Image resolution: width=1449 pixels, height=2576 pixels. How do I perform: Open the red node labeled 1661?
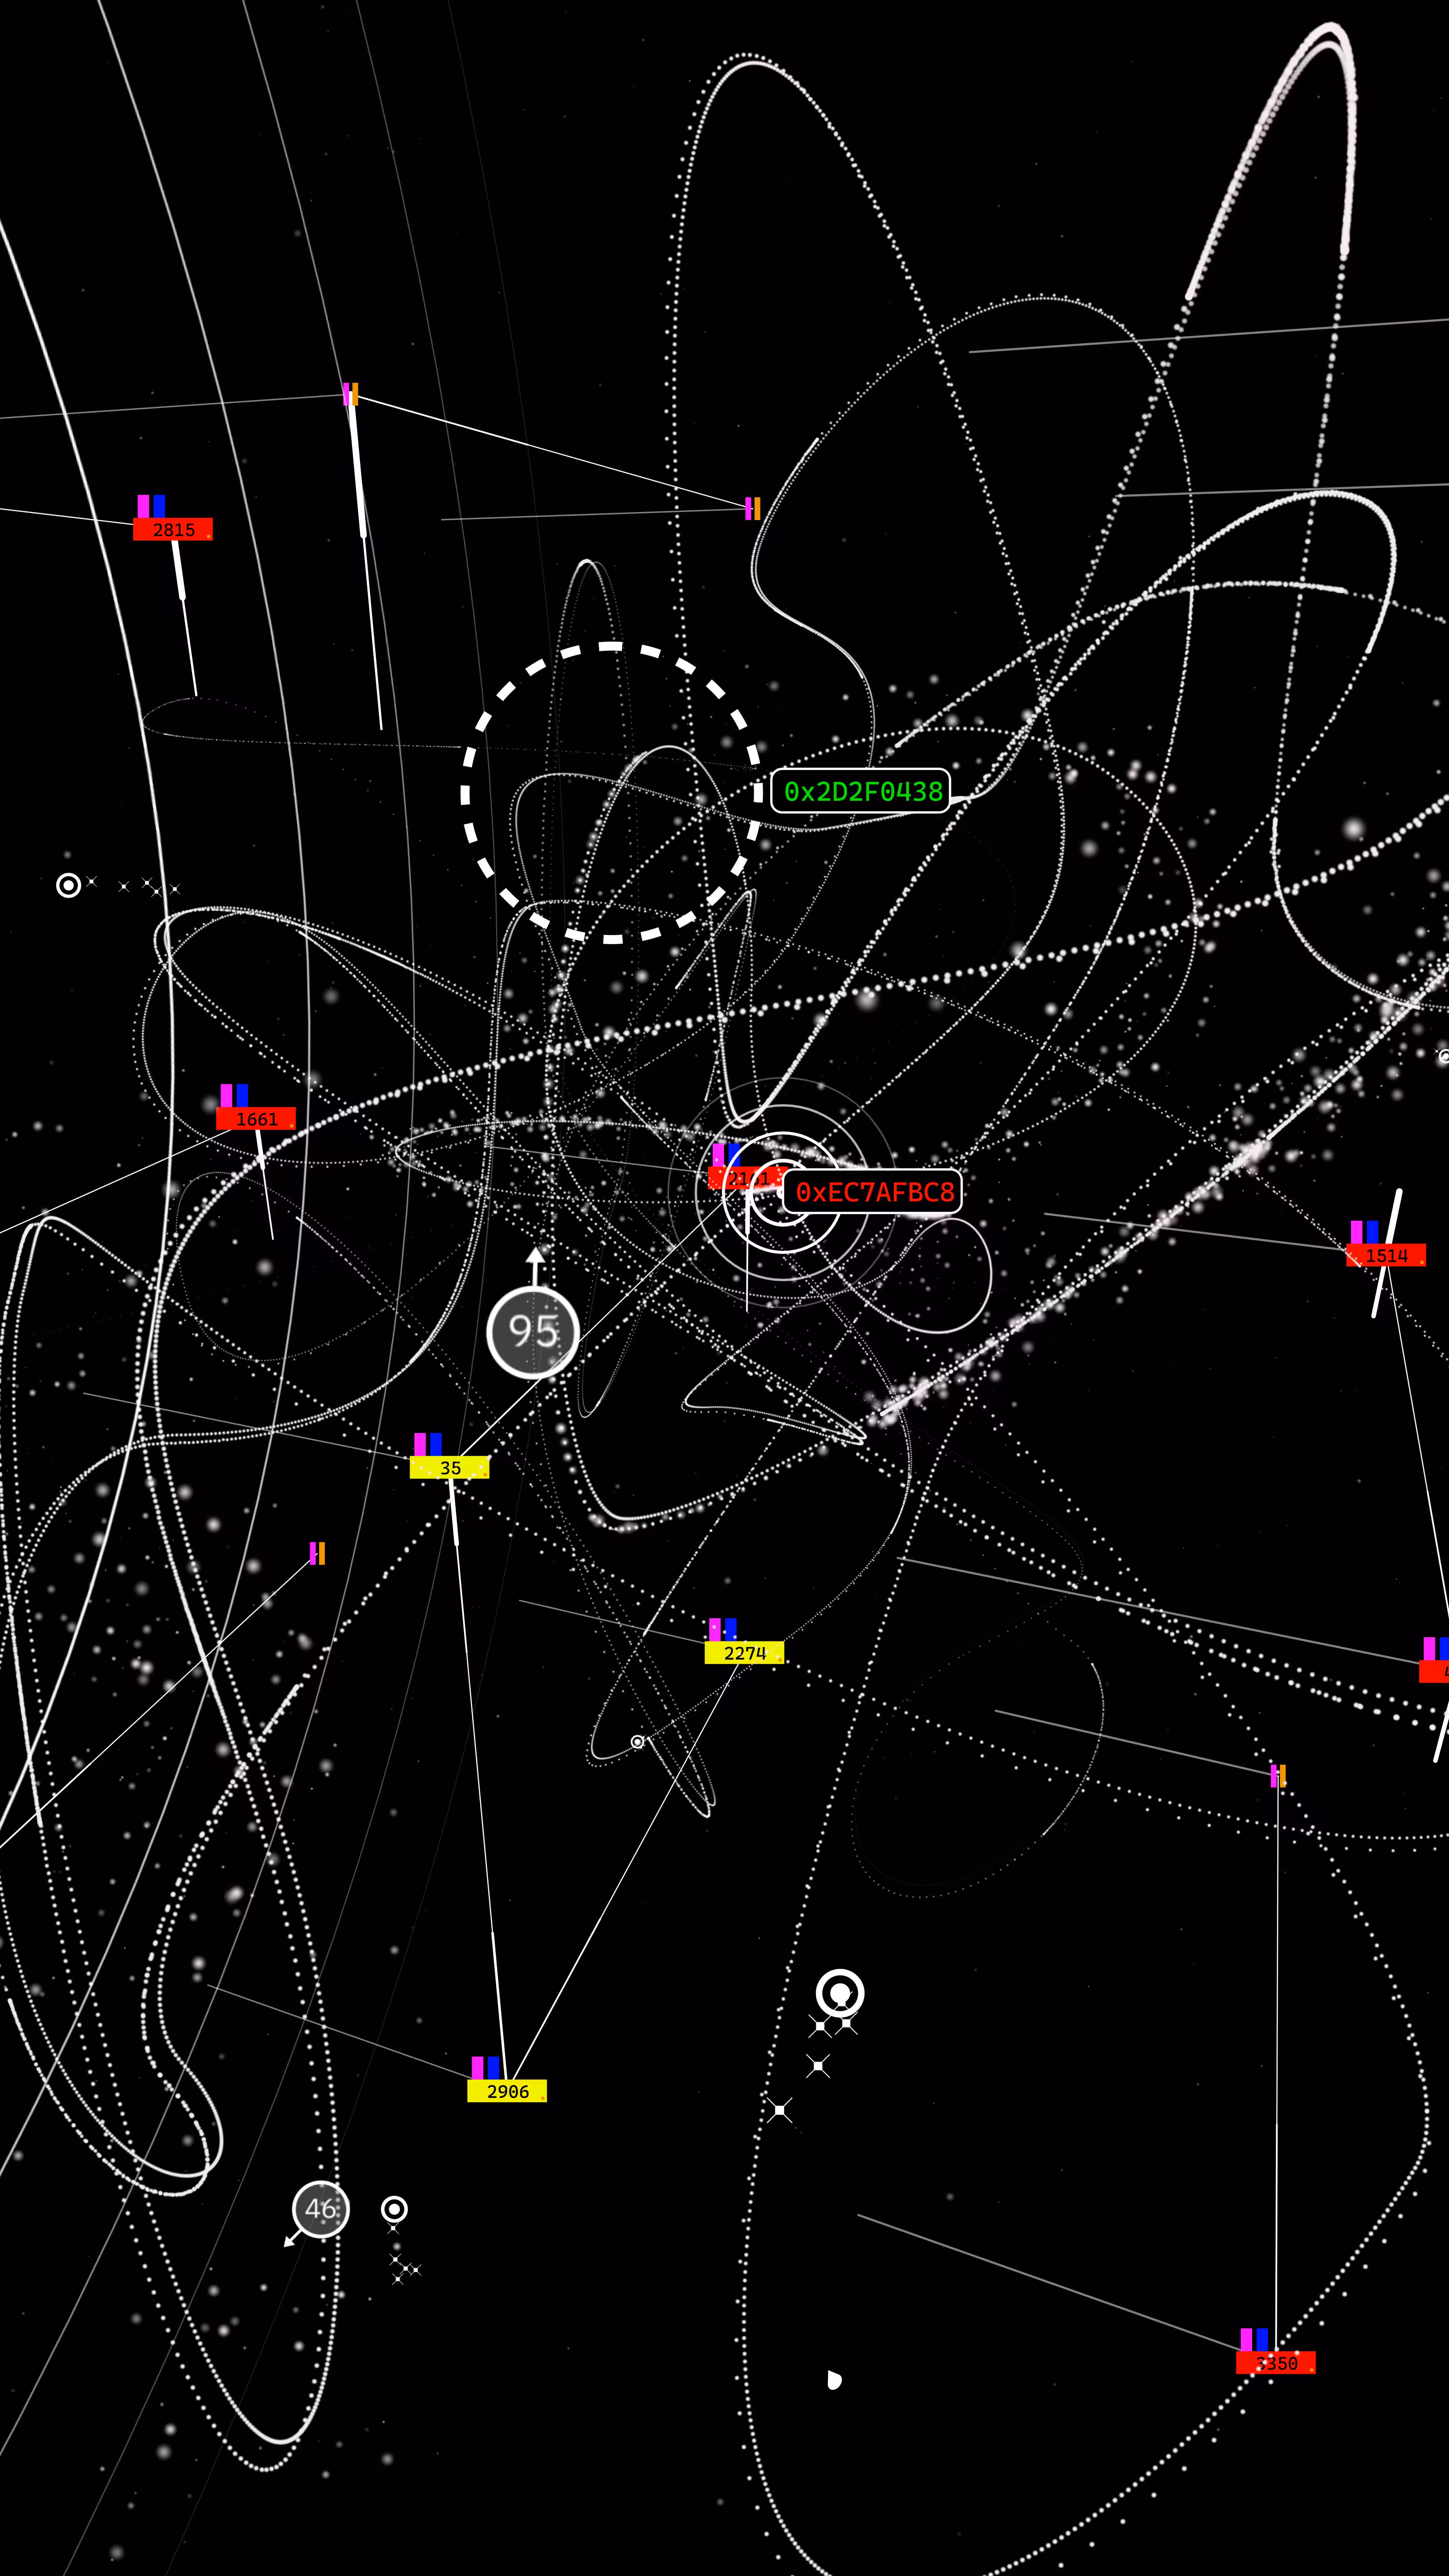tap(256, 1119)
